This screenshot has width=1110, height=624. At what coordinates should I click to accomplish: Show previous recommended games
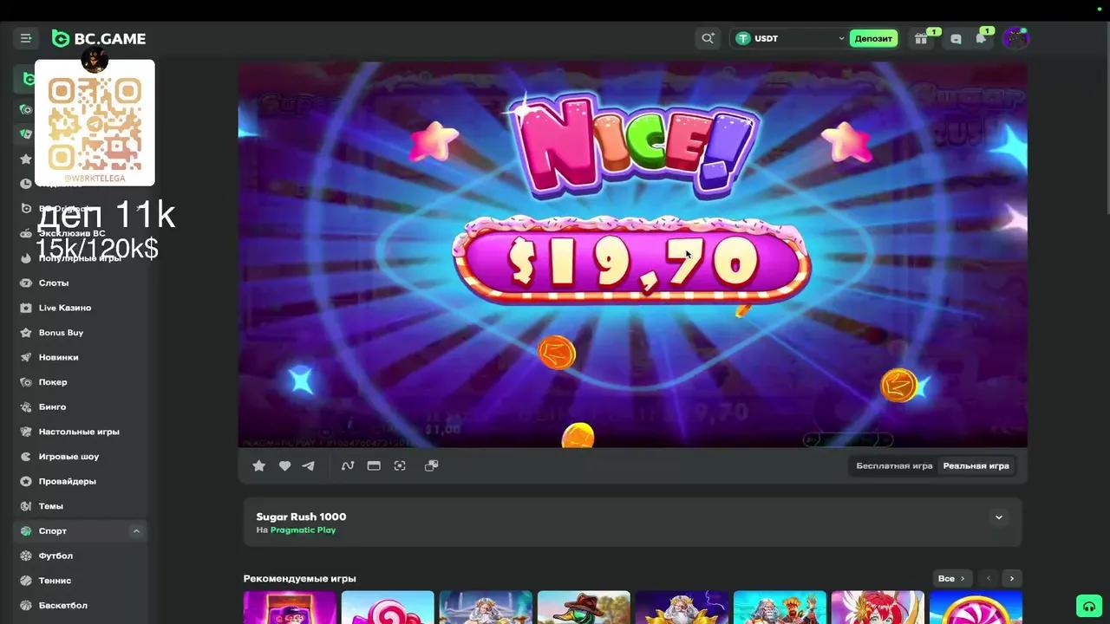[x=988, y=578]
